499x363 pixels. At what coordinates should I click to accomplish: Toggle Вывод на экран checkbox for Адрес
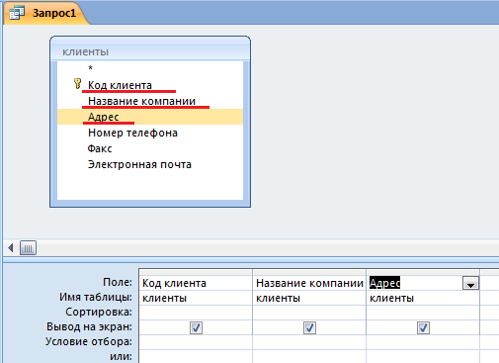click(x=423, y=327)
